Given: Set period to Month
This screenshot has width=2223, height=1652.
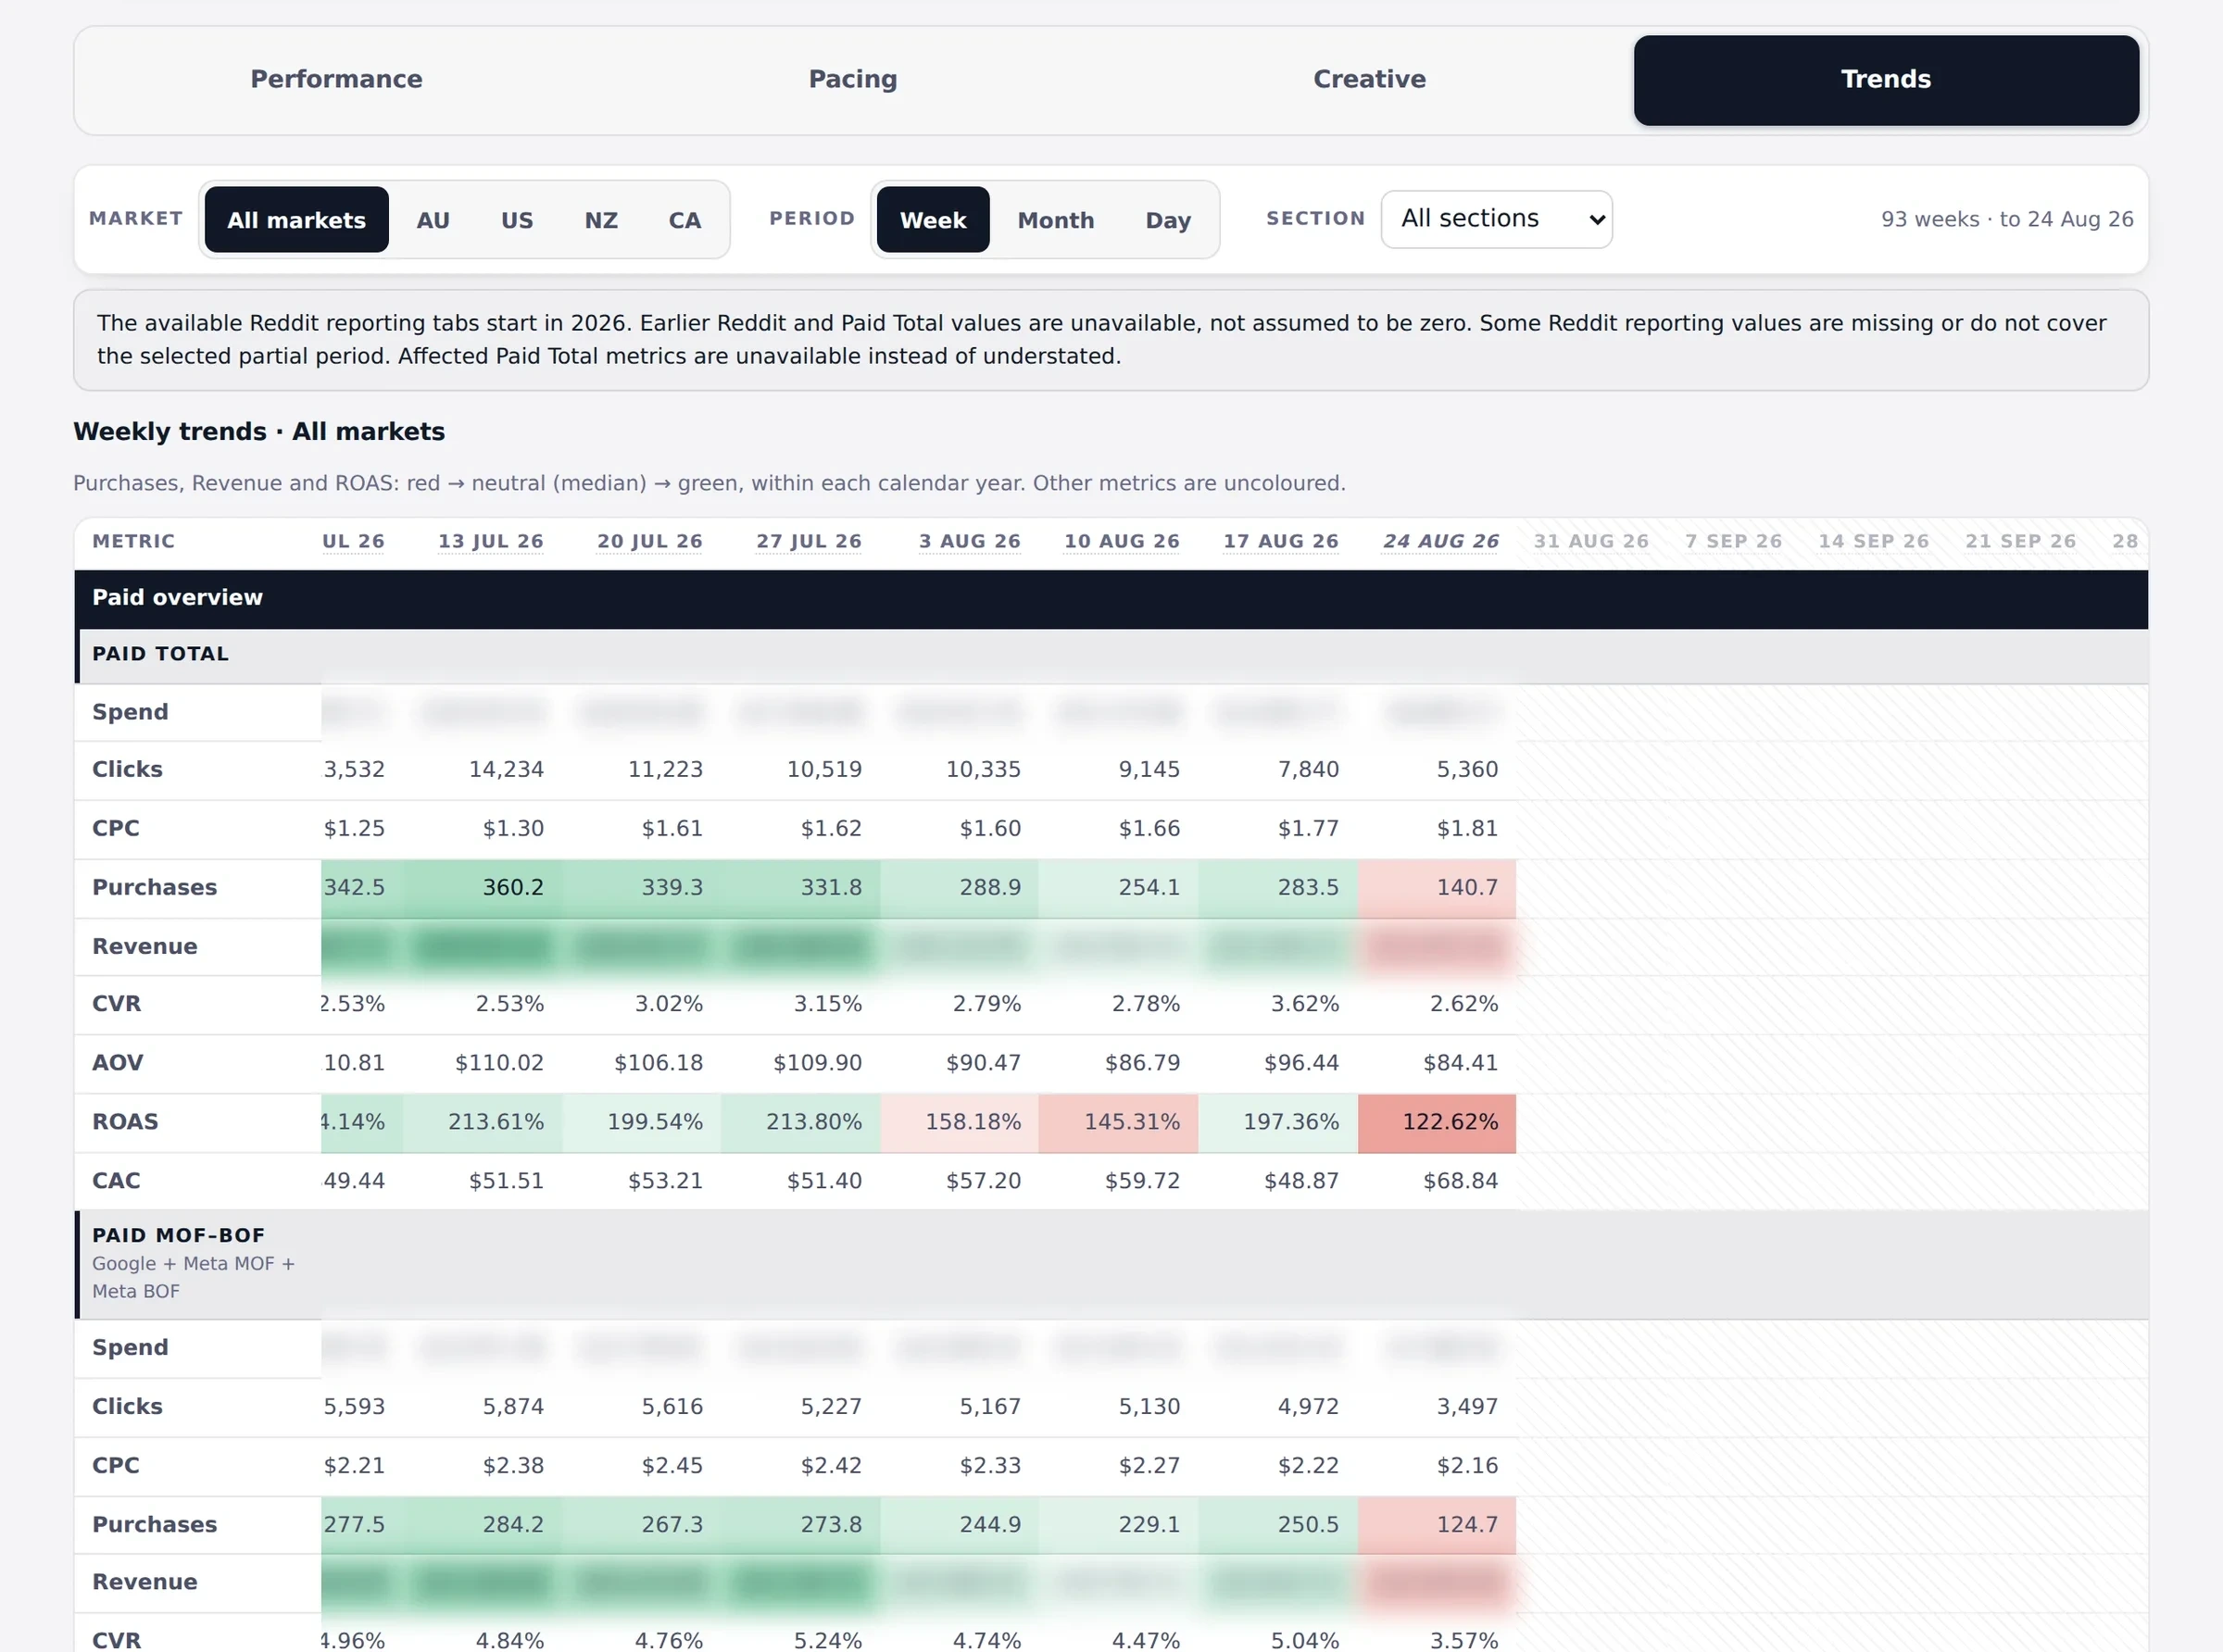Looking at the screenshot, I should click(x=1056, y=220).
